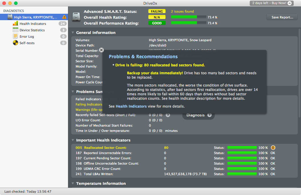Select High Sierra, KRYPTONITE drive in sidebar
This screenshot has width=301, height=195.
[x=34, y=17]
